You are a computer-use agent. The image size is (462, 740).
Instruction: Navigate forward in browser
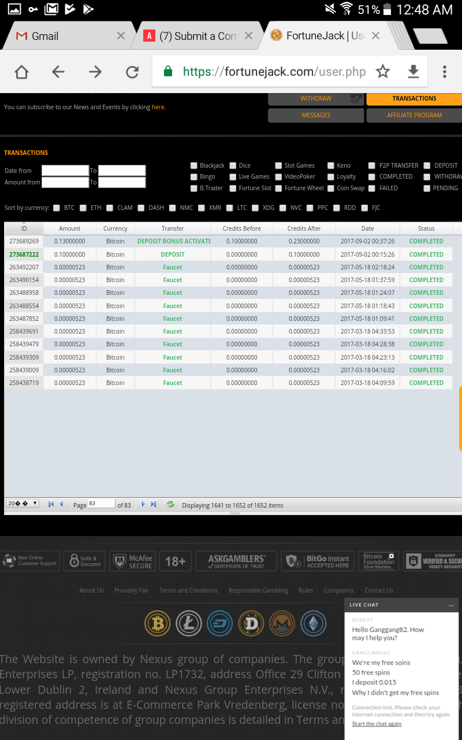click(95, 72)
